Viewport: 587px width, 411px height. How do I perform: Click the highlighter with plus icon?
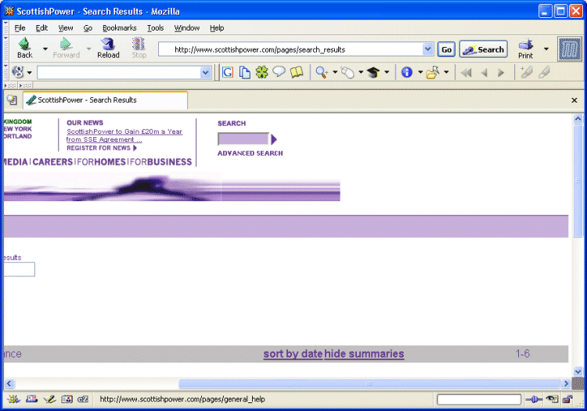(x=527, y=72)
